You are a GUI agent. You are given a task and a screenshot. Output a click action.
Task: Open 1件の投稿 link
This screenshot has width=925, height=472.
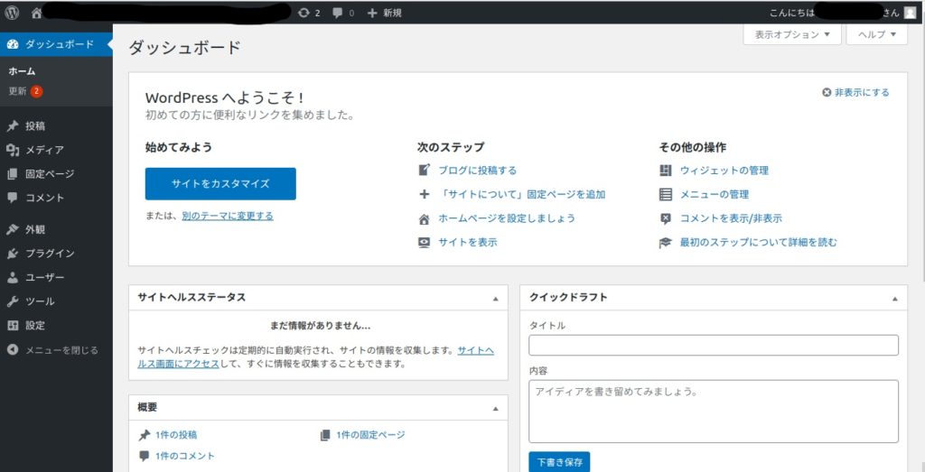coord(176,435)
